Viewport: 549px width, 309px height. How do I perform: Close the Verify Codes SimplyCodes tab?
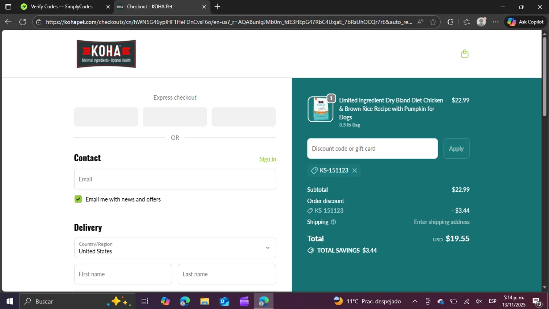coord(108,7)
